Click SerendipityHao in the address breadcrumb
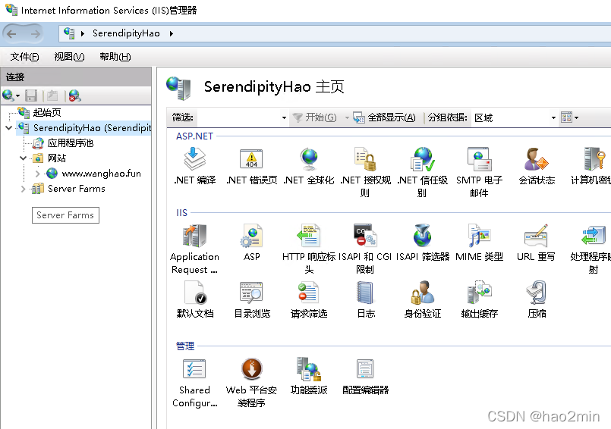Image resolution: width=611 pixels, height=429 pixels. pos(126,33)
